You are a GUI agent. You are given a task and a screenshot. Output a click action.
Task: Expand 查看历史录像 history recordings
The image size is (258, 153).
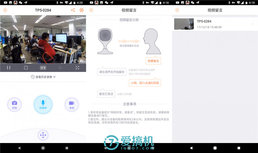click(43, 77)
